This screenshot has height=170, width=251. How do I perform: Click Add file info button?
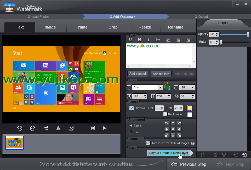pyautogui.click(x=161, y=74)
